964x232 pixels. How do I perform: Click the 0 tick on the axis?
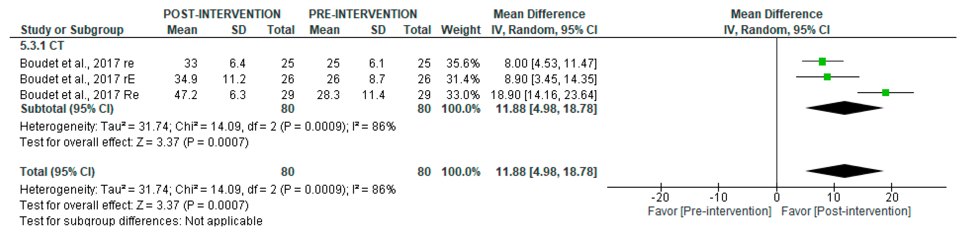pyautogui.click(x=776, y=197)
